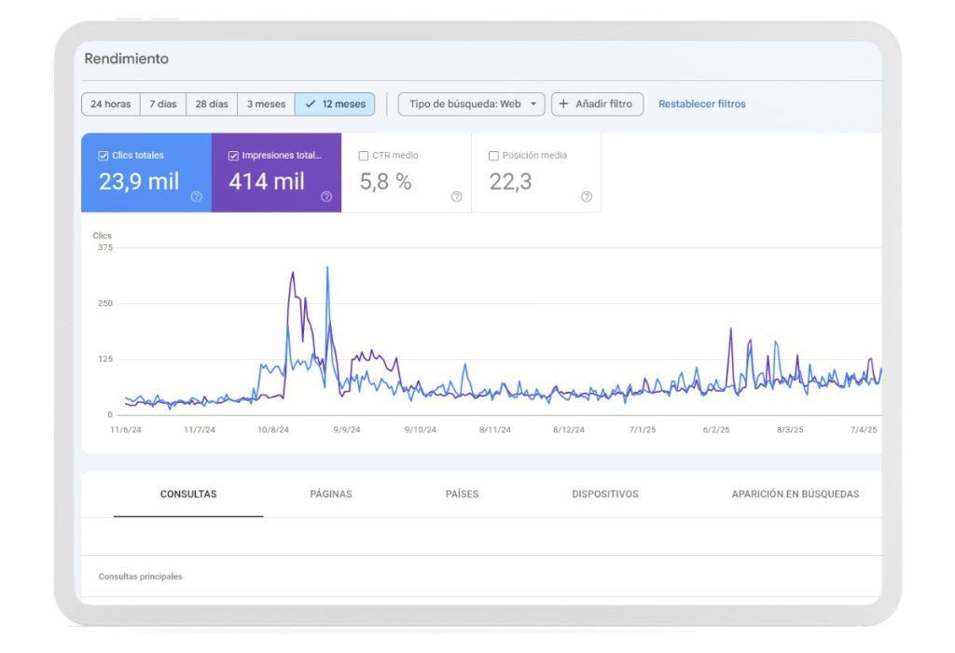Switch to the PAÍSES tab
The image size is (955, 653).
pyautogui.click(x=462, y=494)
